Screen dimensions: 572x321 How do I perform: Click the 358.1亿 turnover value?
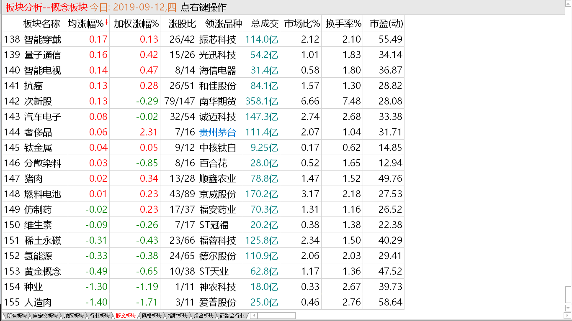[x=262, y=101]
